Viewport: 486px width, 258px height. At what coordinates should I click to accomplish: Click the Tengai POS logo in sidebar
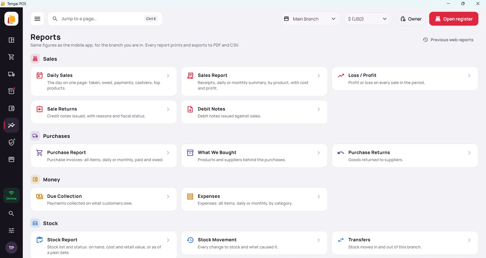(11, 19)
